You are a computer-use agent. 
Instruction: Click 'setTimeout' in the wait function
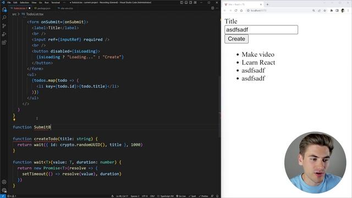pos(34,174)
